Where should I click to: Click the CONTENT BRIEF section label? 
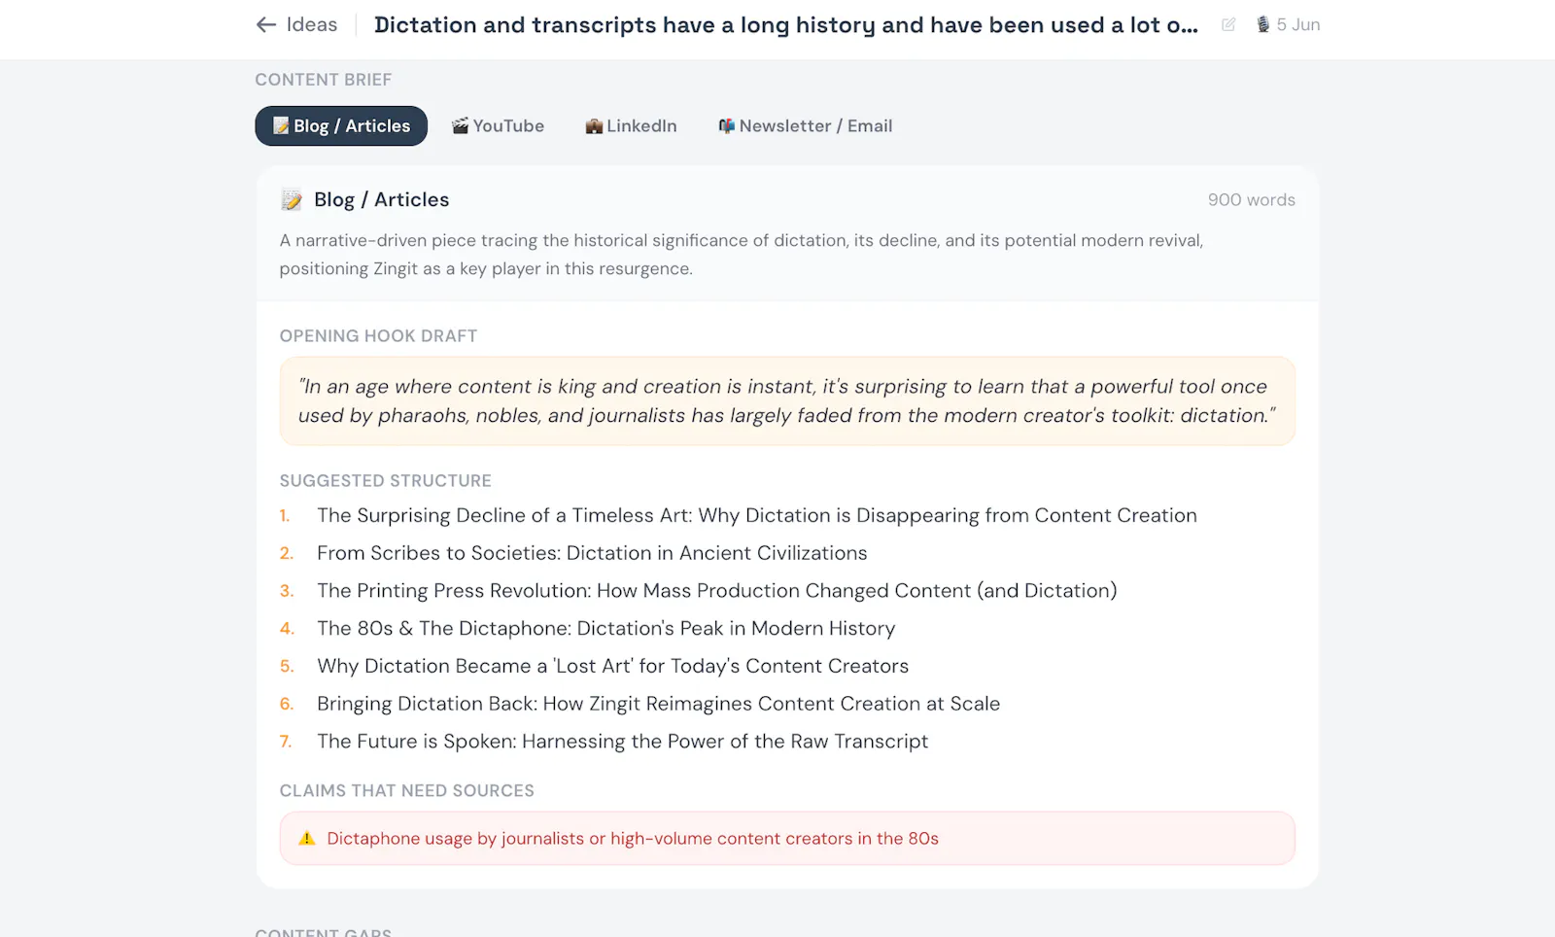click(324, 80)
